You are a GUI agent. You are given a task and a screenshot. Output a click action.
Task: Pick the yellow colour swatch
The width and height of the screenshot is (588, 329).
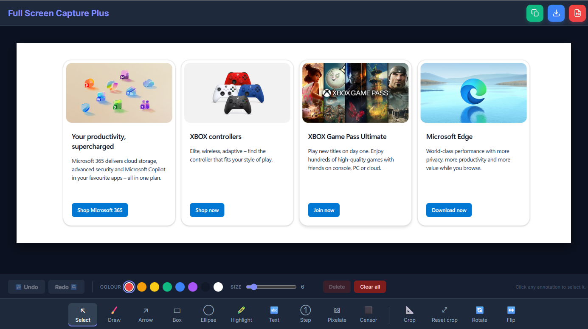click(155, 287)
